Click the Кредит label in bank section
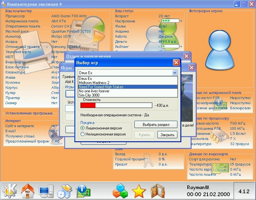 [121, 164]
